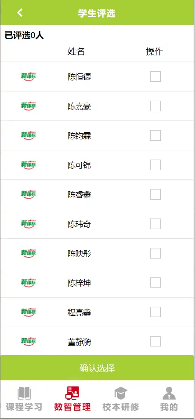Switch to the 校本研修 tab label
The width and height of the screenshot is (195, 419).
(x=121, y=407)
